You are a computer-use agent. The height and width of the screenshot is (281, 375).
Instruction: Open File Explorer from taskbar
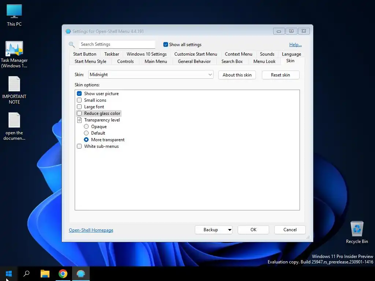pyautogui.click(x=45, y=274)
